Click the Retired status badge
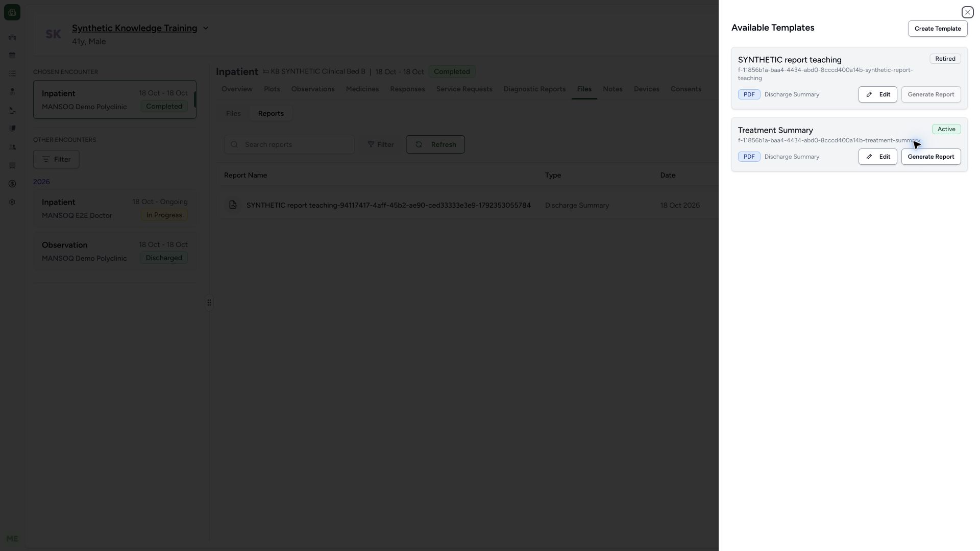Viewport: 980px width, 551px height. tap(945, 59)
